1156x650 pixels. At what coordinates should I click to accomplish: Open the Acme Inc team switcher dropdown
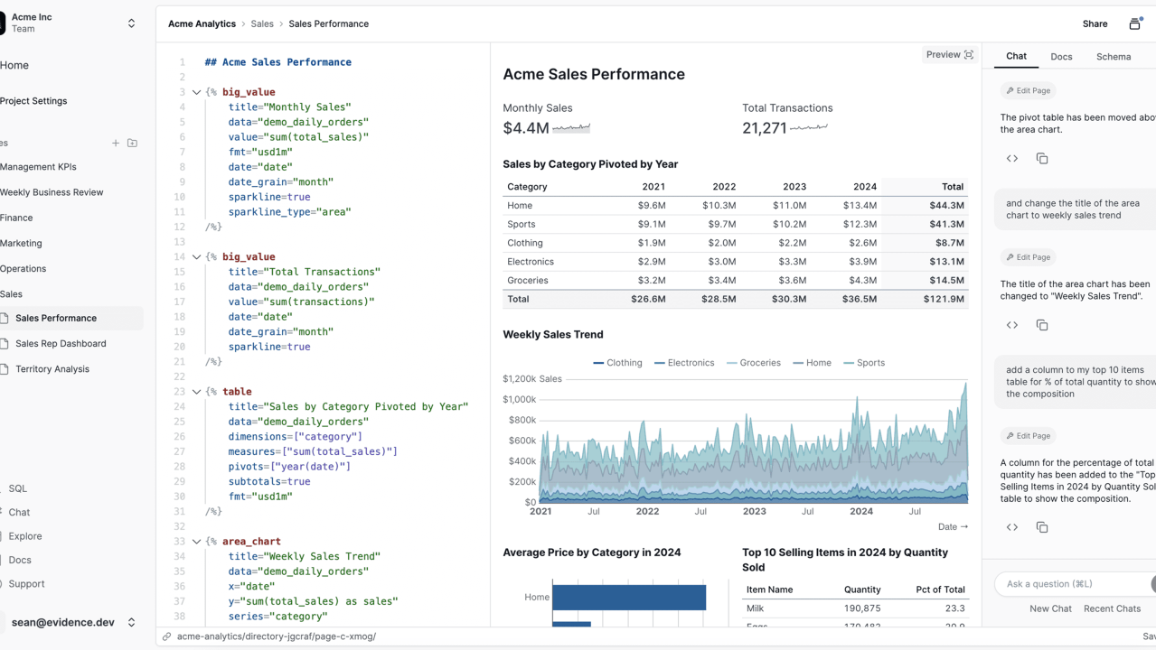[x=131, y=23]
